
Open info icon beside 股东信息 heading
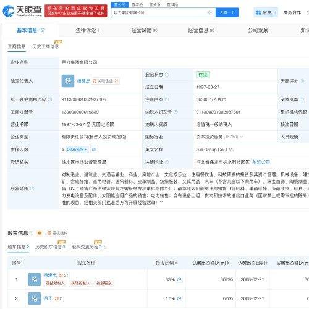(x=32, y=233)
